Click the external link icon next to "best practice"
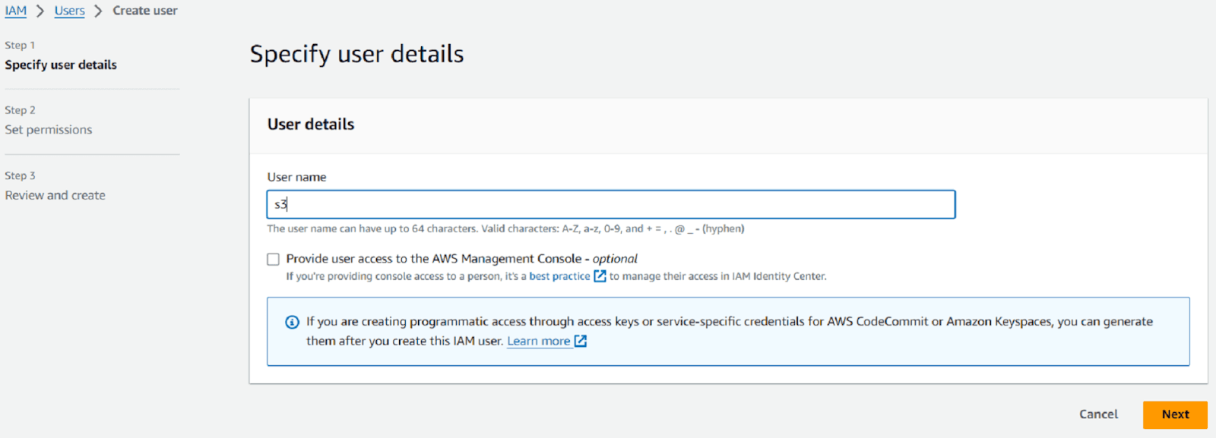This screenshot has height=438, width=1216. click(x=600, y=276)
